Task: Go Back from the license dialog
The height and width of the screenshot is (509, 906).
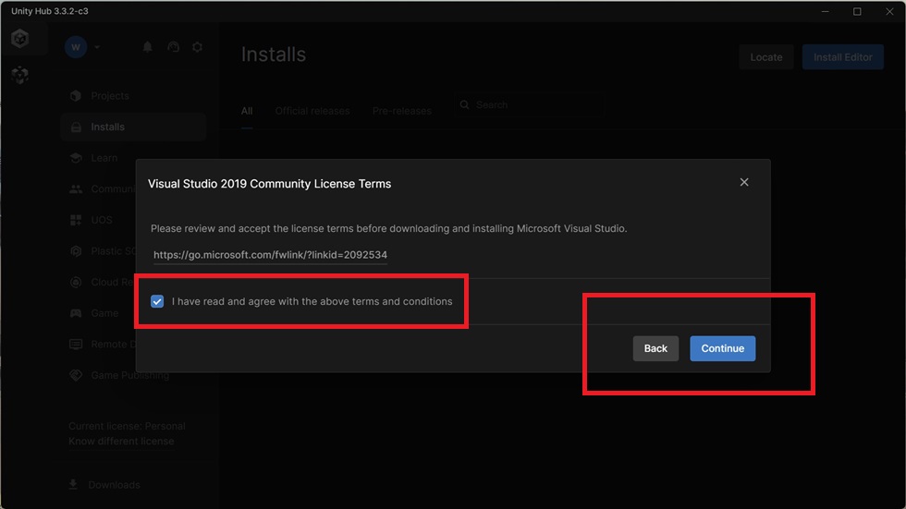Action: pyautogui.click(x=655, y=348)
